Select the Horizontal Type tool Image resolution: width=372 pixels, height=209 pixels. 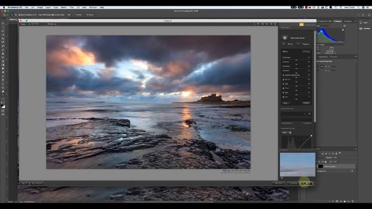tap(3, 80)
